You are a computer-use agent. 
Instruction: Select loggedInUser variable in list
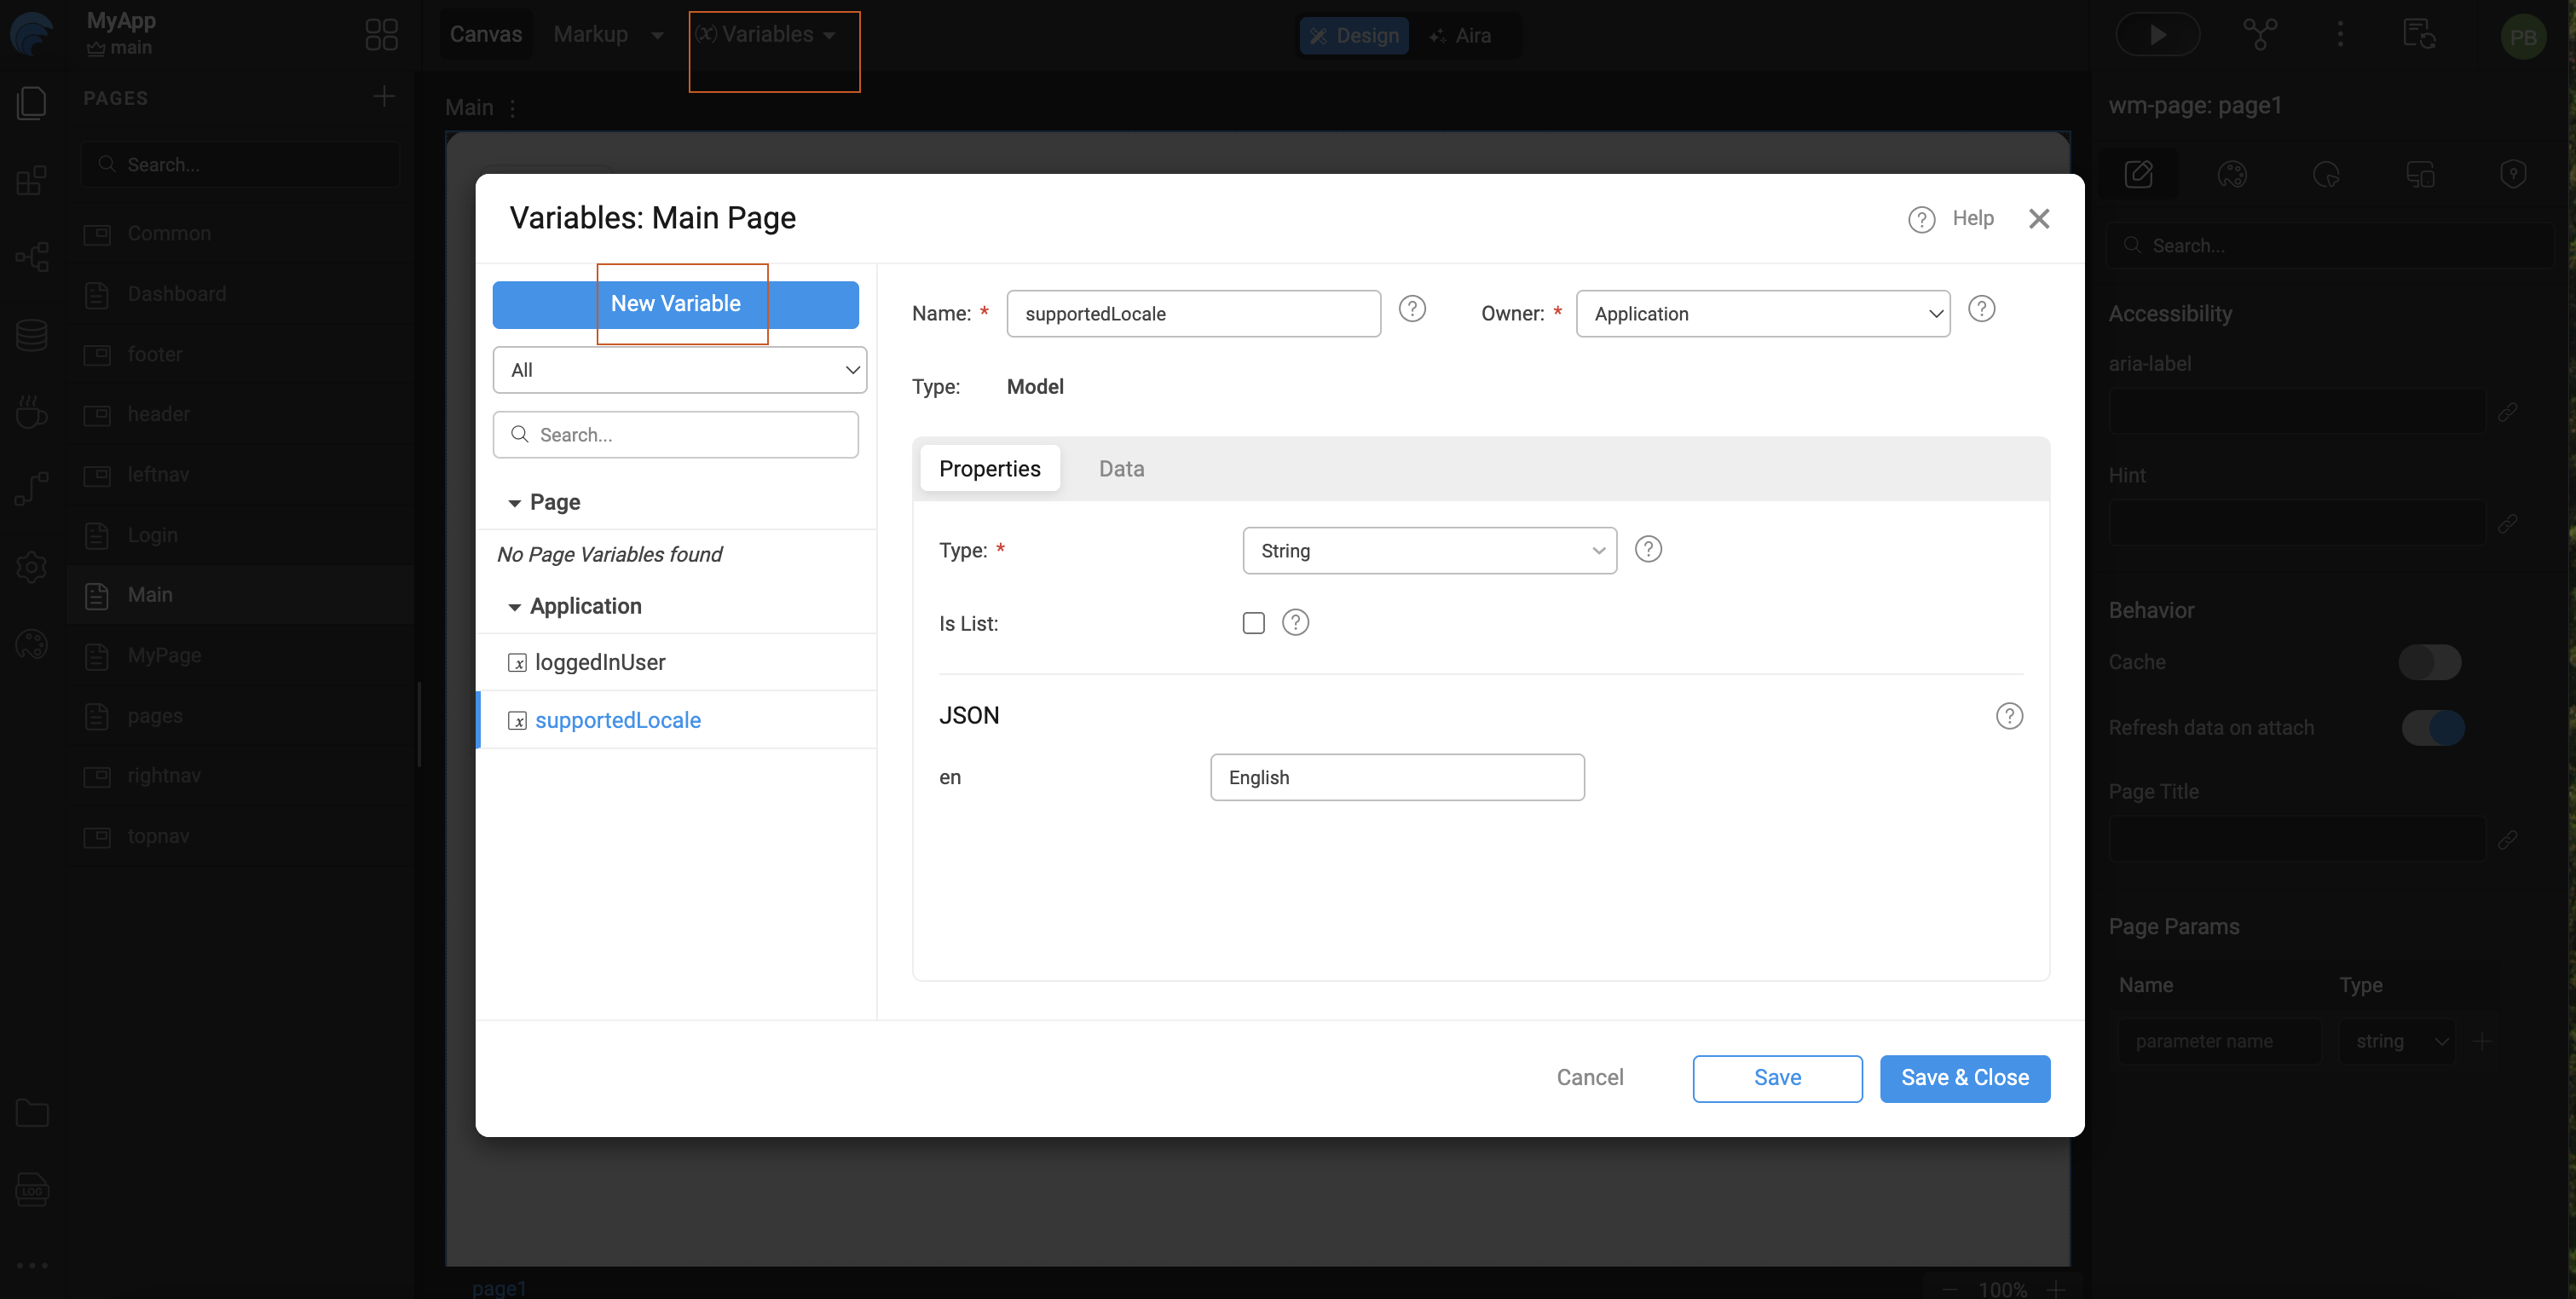tap(599, 662)
